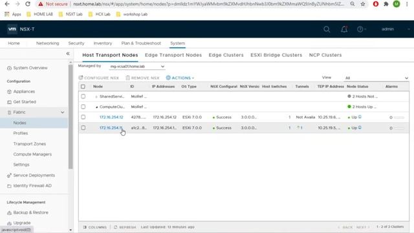
Task: Open the admin user dropdown
Action: click(395, 29)
